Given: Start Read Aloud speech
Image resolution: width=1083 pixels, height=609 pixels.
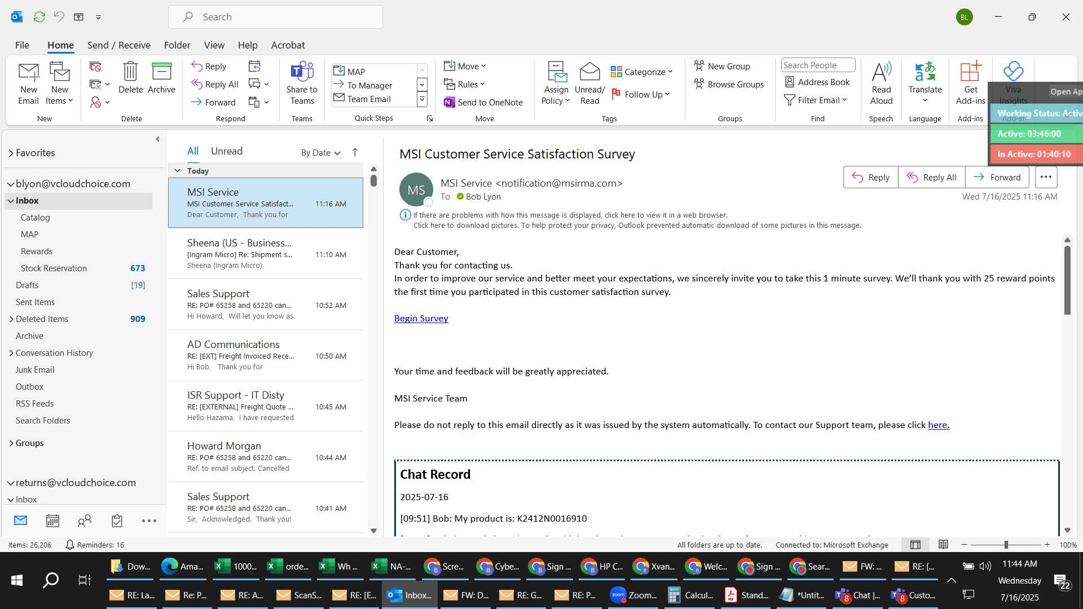Looking at the screenshot, I should click(881, 83).
